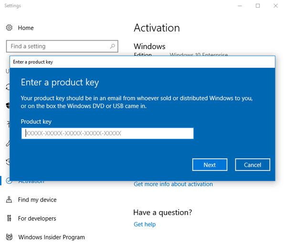Screen dimensions: 284x246
Task: Open For developers settings
Action: point(37,218)
